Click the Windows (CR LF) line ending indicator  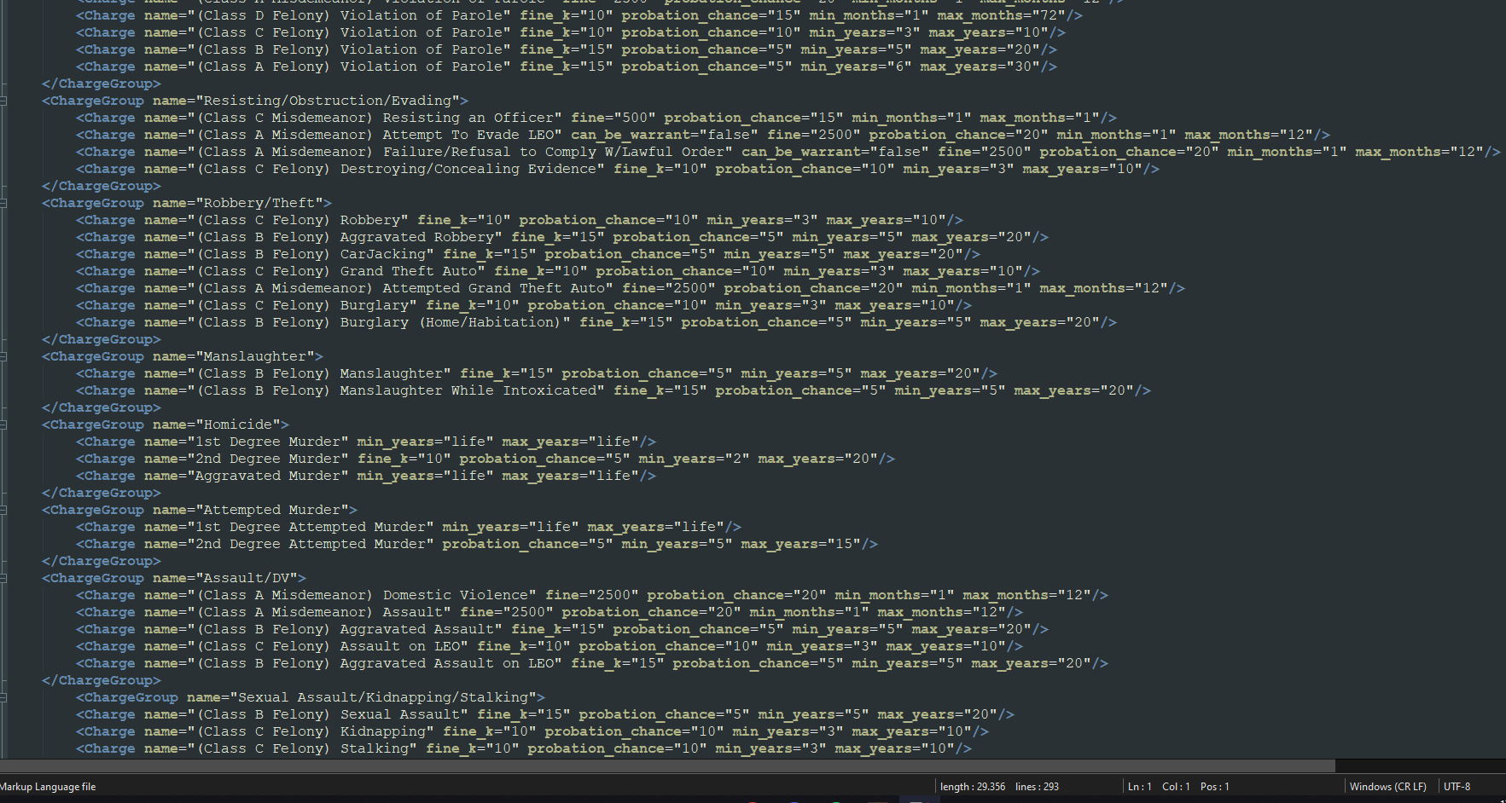coord(1387,787)
